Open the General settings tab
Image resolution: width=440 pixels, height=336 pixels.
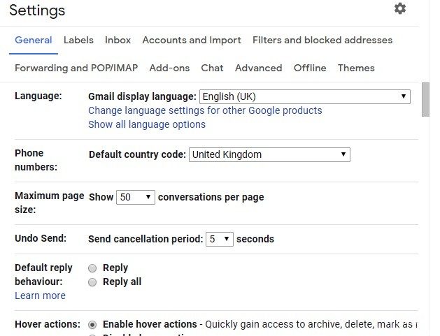point(34,40)
